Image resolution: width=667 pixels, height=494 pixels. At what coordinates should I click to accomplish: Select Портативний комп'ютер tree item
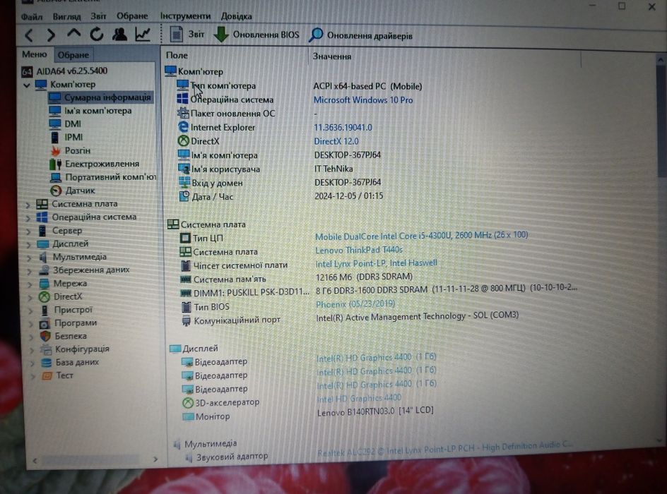point(103,177)
